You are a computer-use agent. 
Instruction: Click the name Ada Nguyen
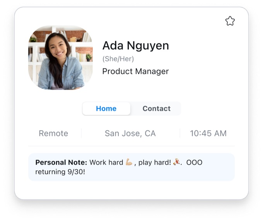135,46
